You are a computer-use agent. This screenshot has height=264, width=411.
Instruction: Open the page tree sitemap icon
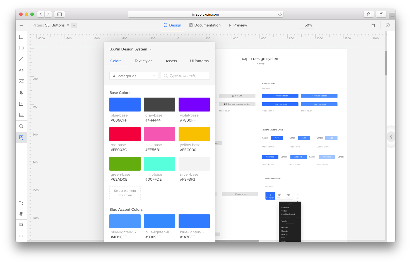point(21,203)
